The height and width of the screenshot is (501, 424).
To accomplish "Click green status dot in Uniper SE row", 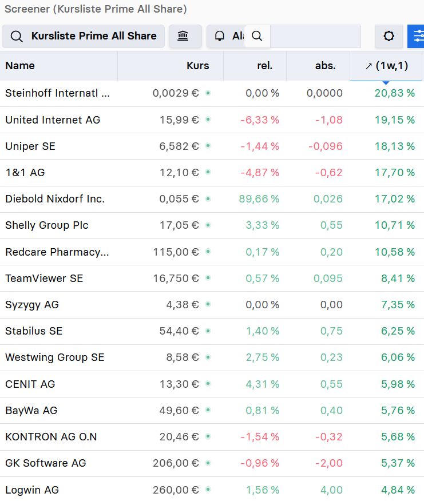I will point(208,146).
